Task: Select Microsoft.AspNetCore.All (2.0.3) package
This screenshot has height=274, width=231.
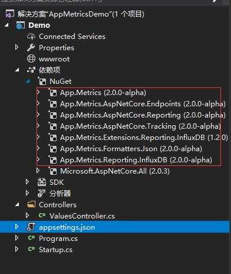Action: (115, 171)
